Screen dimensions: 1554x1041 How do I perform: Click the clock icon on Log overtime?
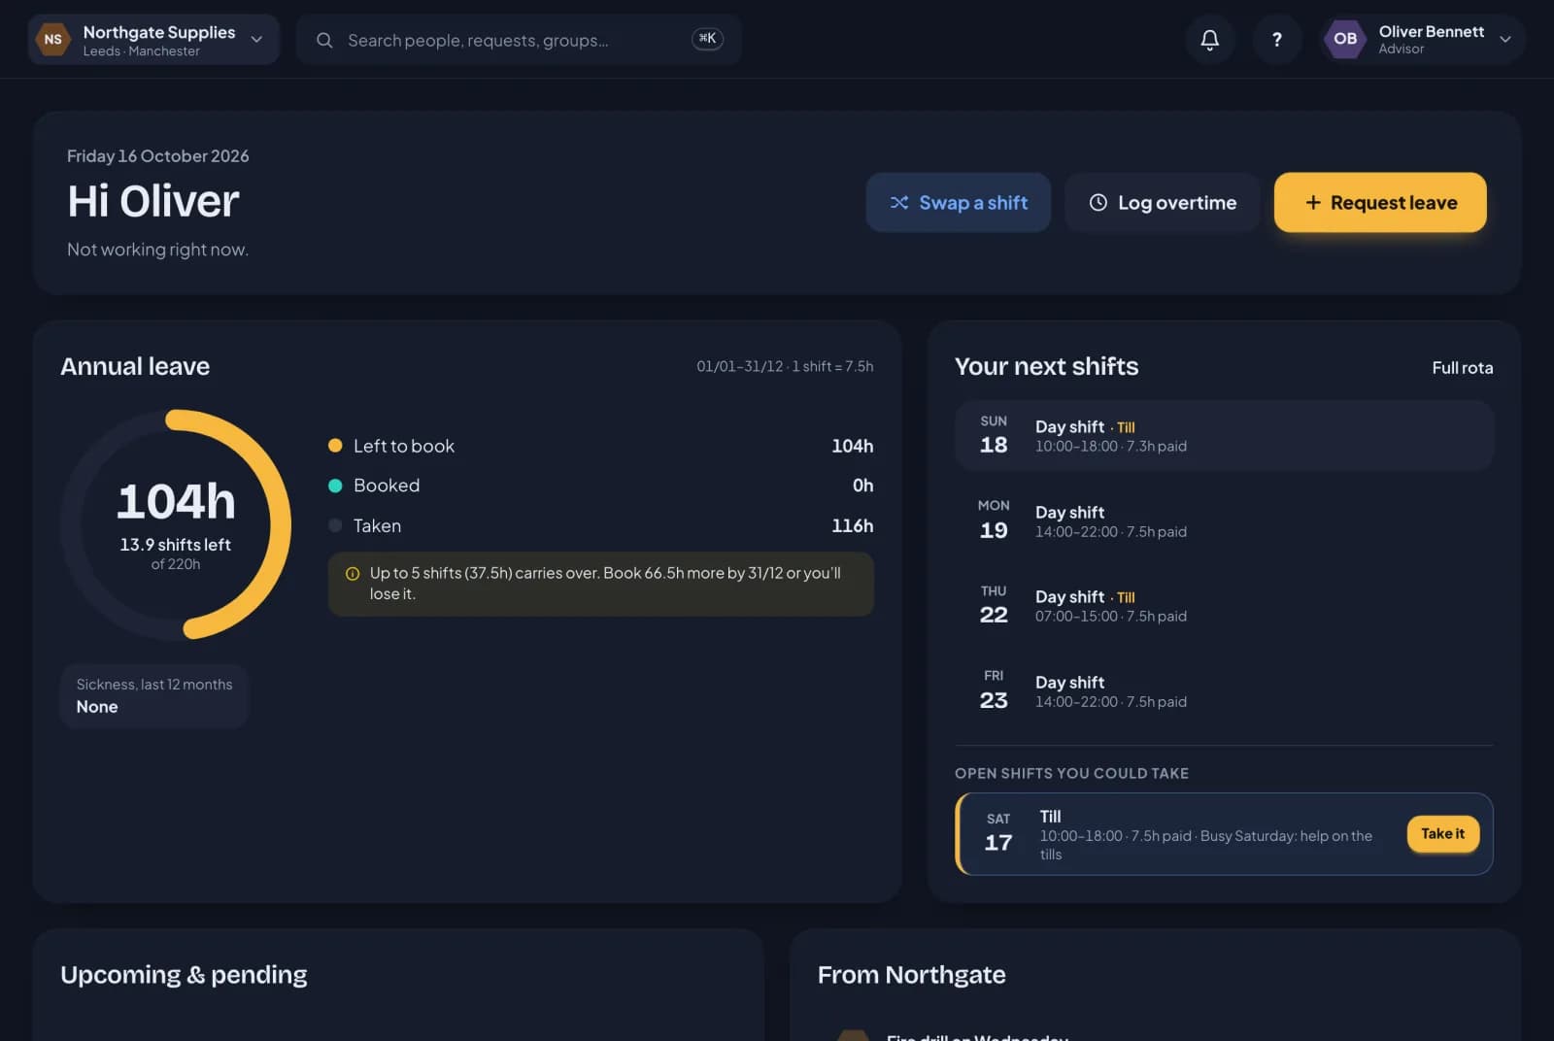tap(1098, 202)
